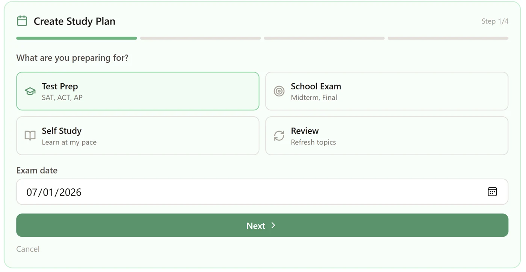
Task: Click Step 1/4 indicator
Action: pos(495,21)
